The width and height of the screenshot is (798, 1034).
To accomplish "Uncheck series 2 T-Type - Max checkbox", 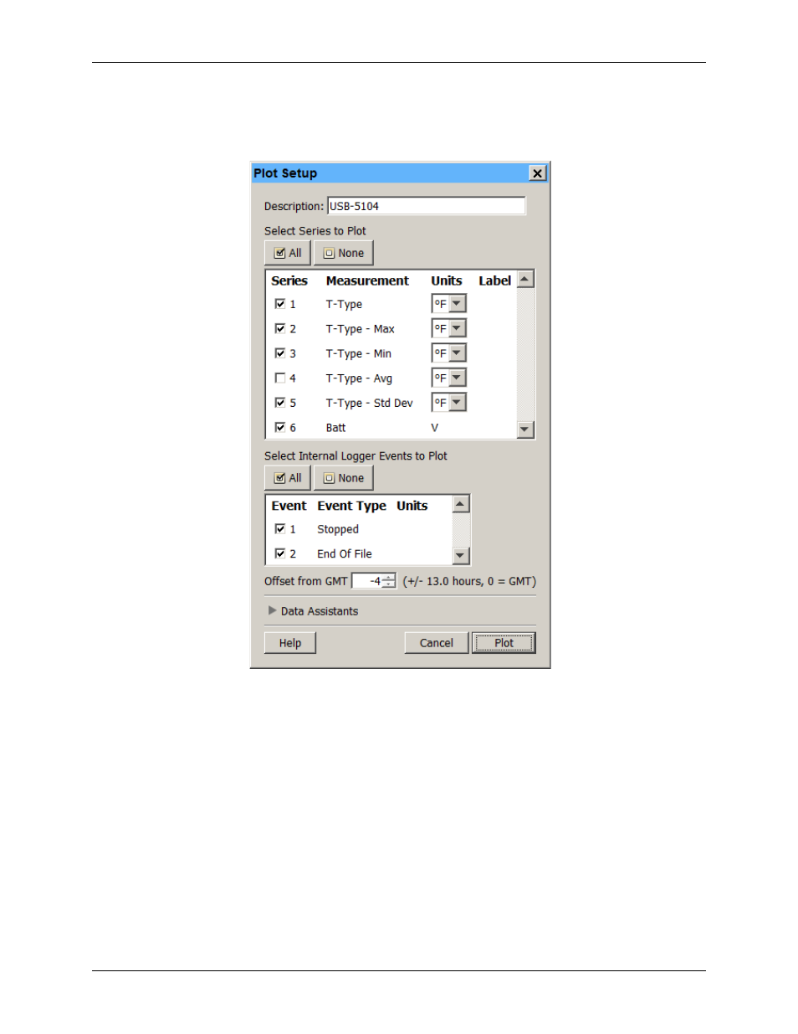I will pyautogui.click(x=280, y=328).
